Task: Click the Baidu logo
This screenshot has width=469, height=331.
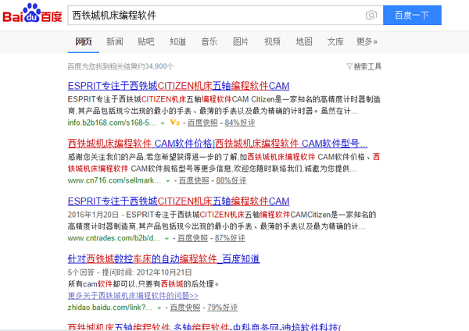Action: 32,13
